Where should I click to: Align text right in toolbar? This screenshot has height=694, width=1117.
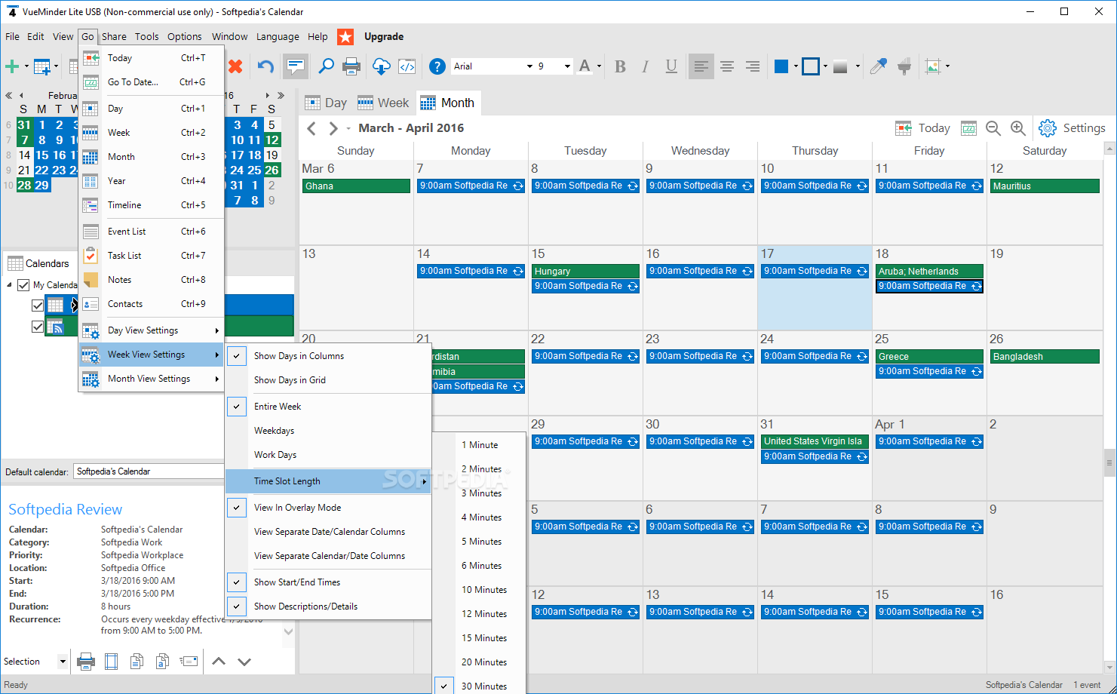pyautogui.click(x=753, y=66)
